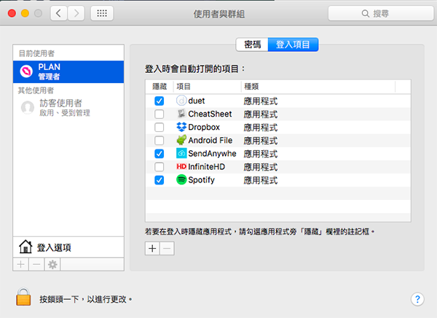Viewport: 437px width, 318px height.
Task: Go back with the left arrow
Action: (58, 13)
